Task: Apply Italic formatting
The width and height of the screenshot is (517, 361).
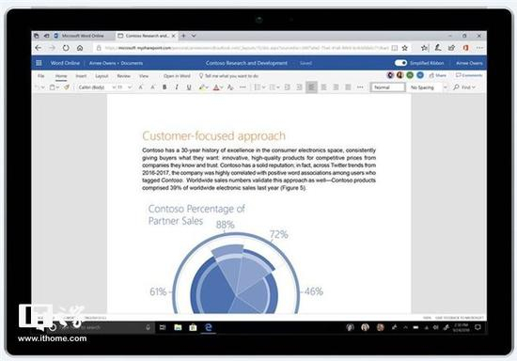Action: 177,87
